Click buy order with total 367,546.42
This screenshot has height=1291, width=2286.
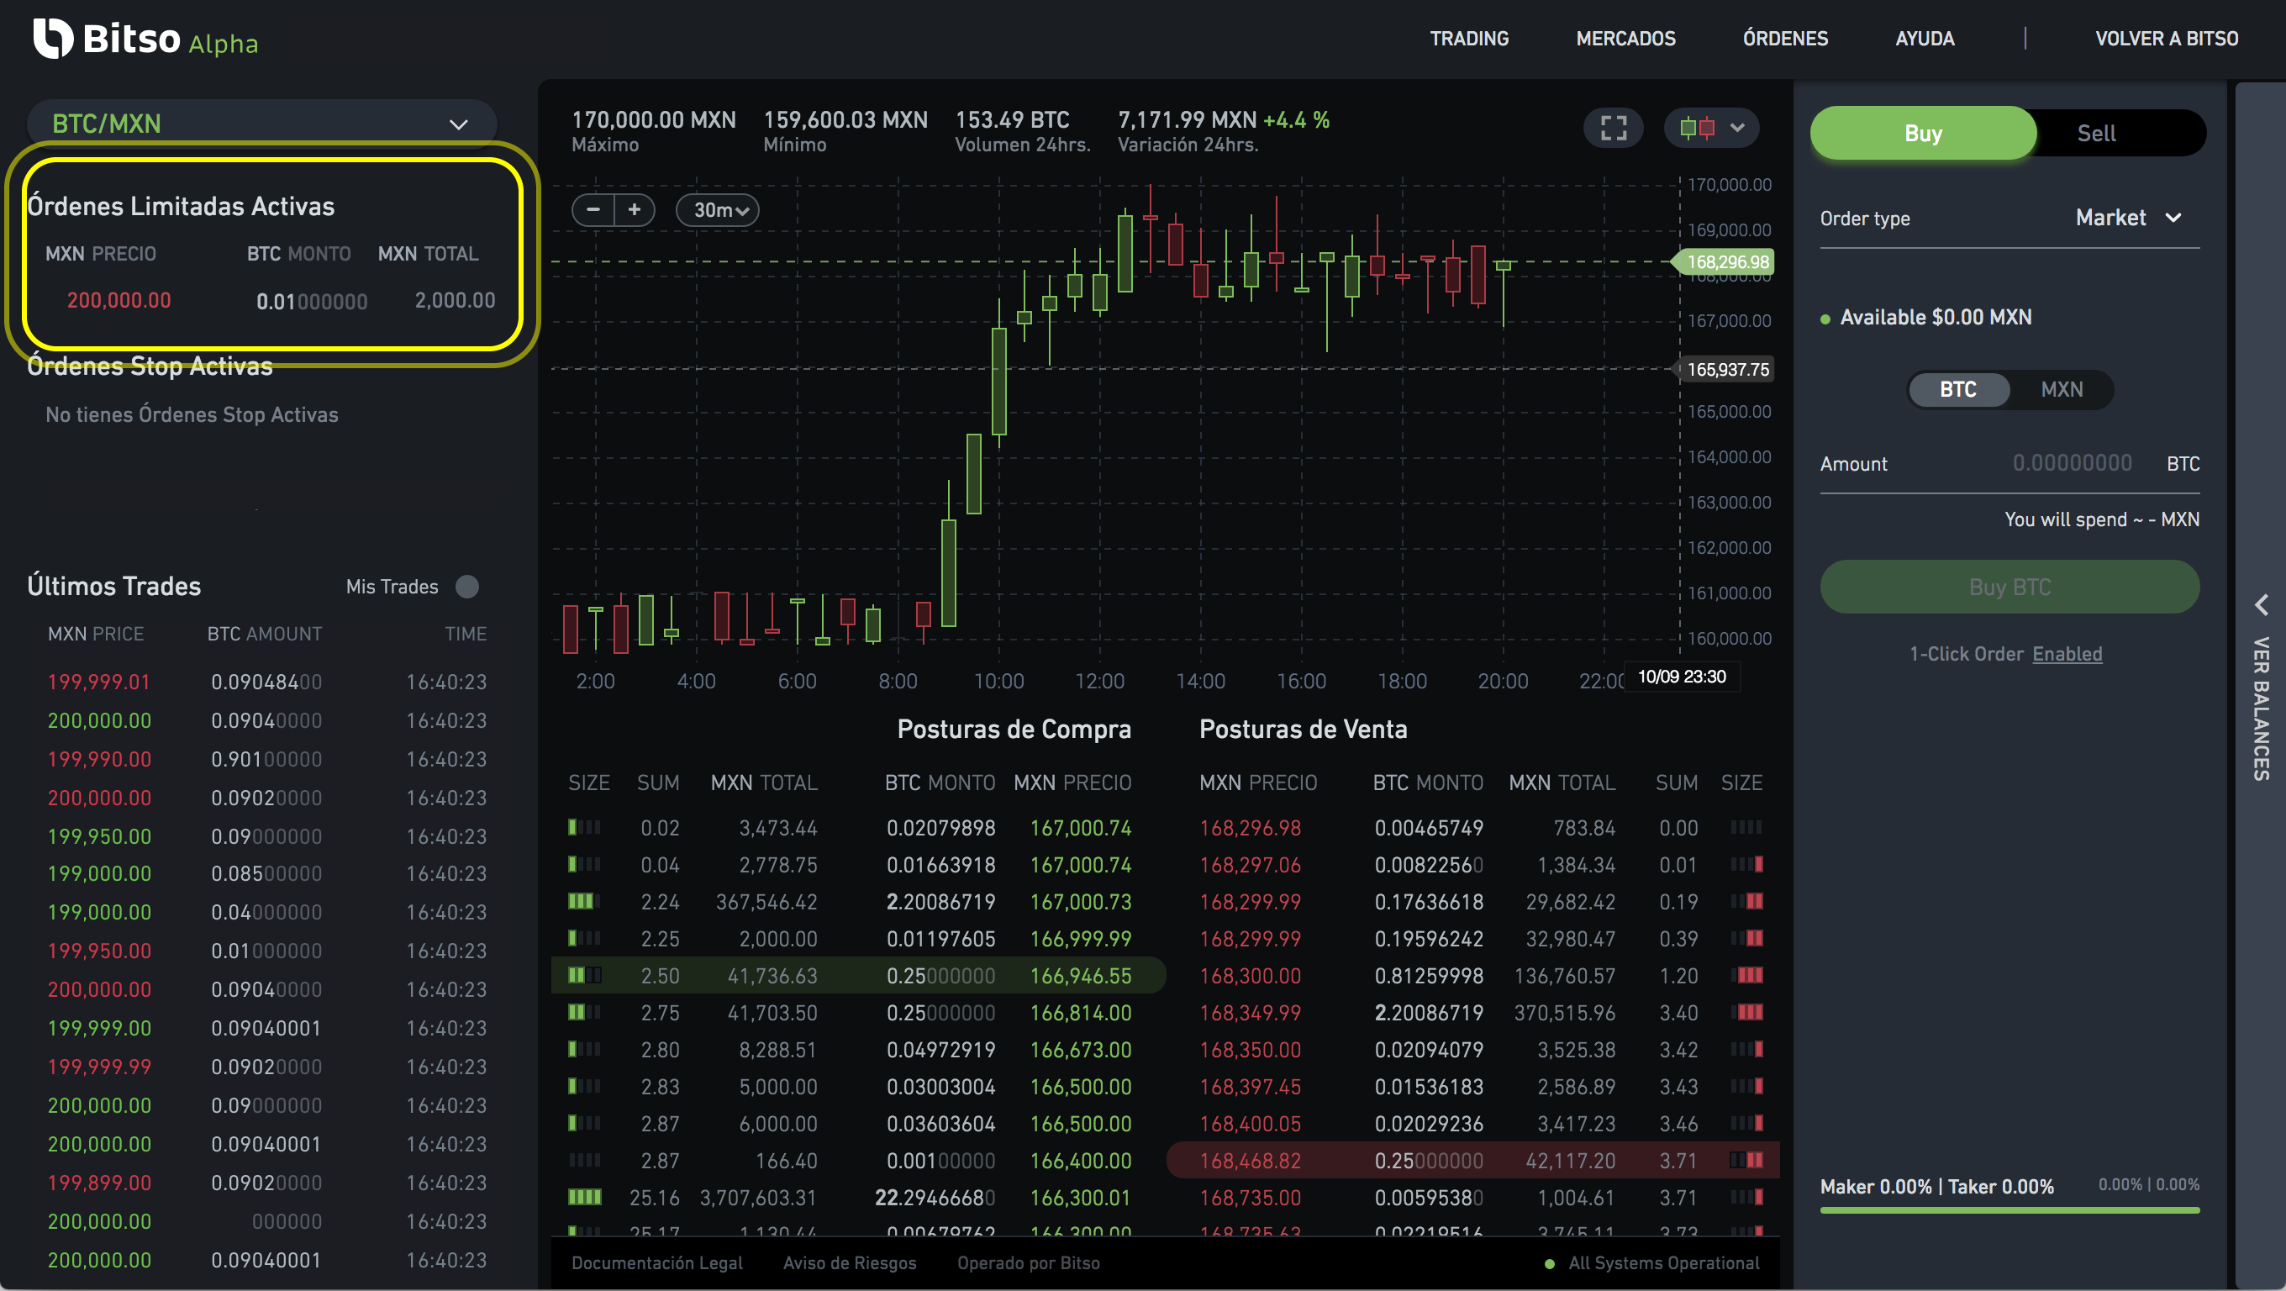[857, 902]
